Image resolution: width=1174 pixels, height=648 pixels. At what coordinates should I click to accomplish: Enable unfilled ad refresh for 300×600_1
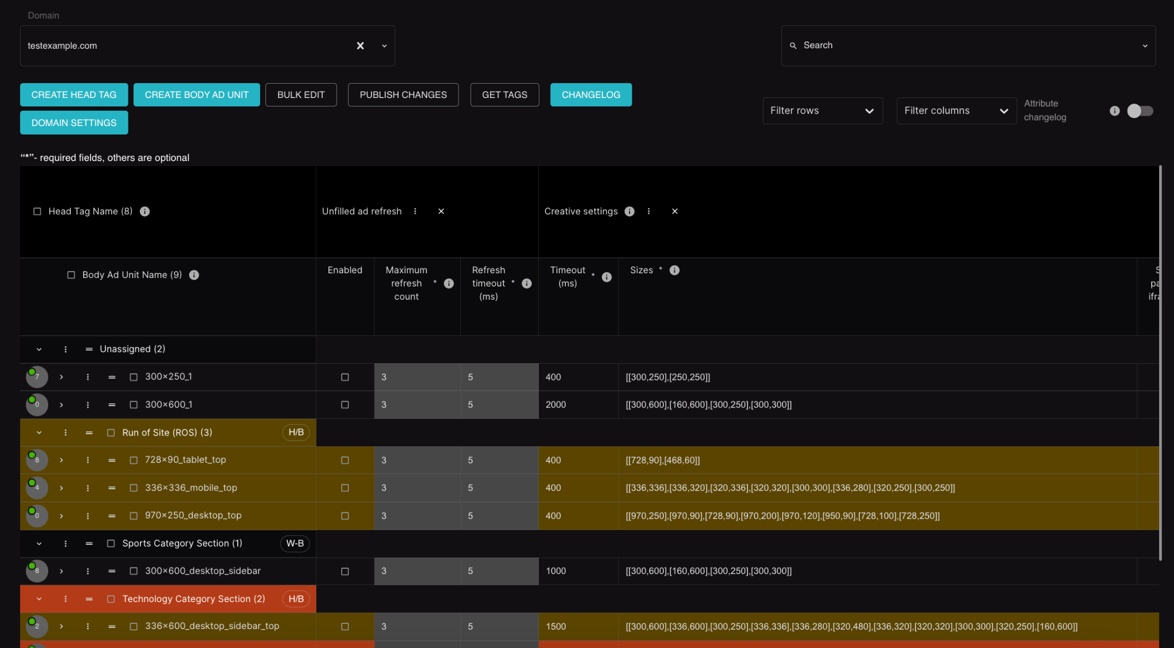click(345, 405)
